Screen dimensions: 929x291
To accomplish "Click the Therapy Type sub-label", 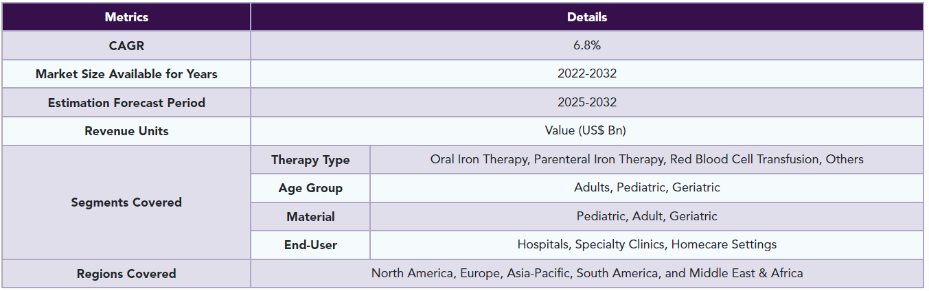I will tap(310, 159).
